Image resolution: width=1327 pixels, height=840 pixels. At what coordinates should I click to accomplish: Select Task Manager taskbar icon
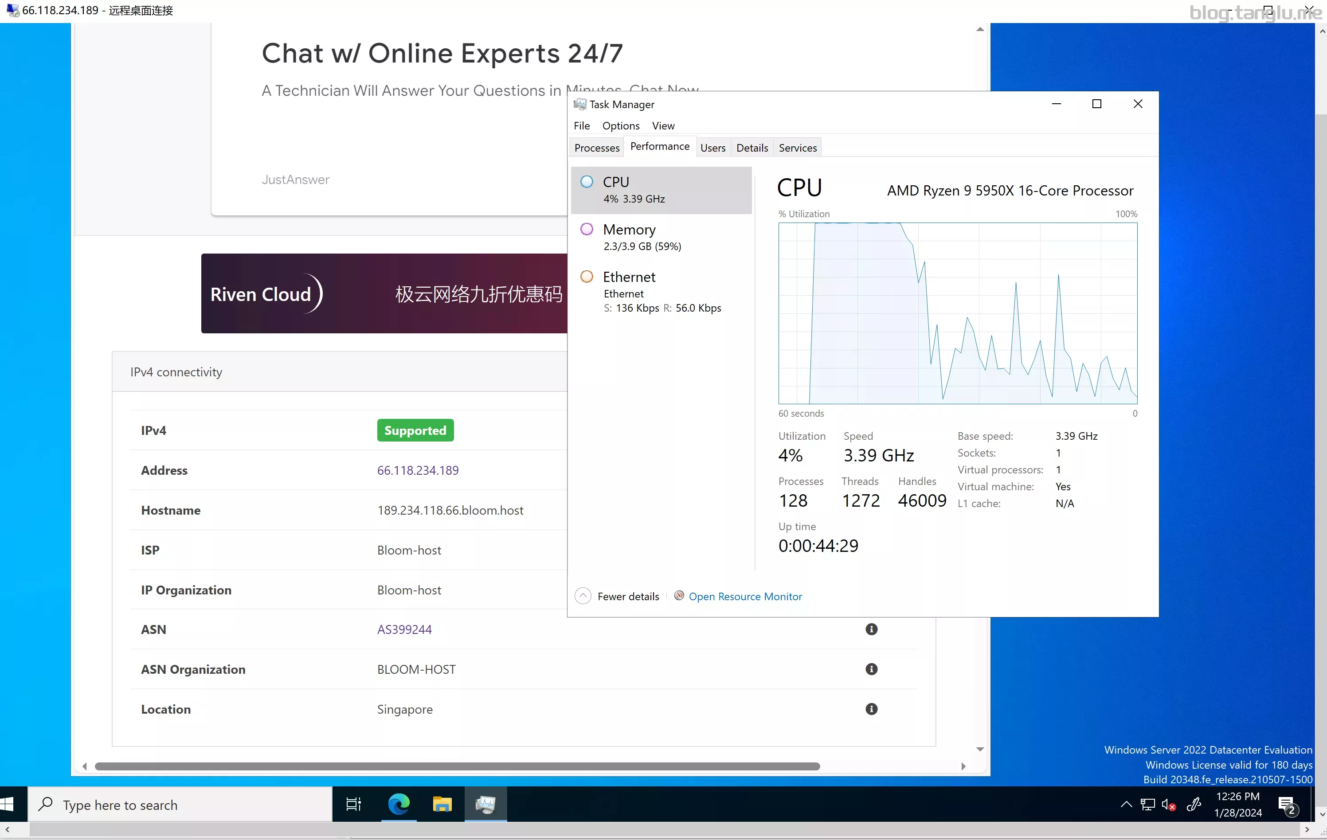point(485,804)
